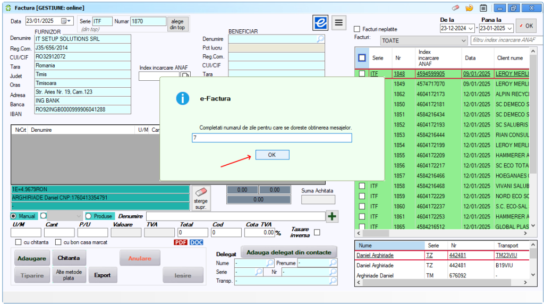544x304 pixels.
Task: Click OK in the e-Factura dialog
Action: (273, 155)
